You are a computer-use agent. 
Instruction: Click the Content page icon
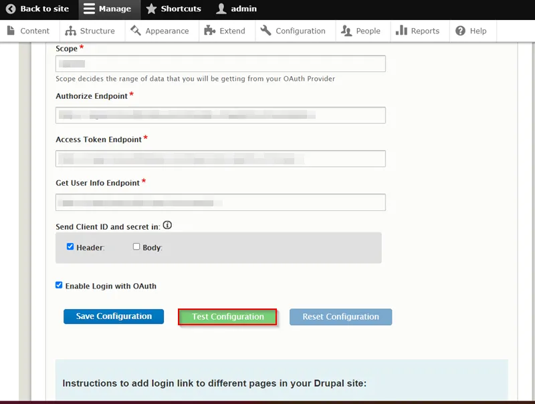coord(11,31)
